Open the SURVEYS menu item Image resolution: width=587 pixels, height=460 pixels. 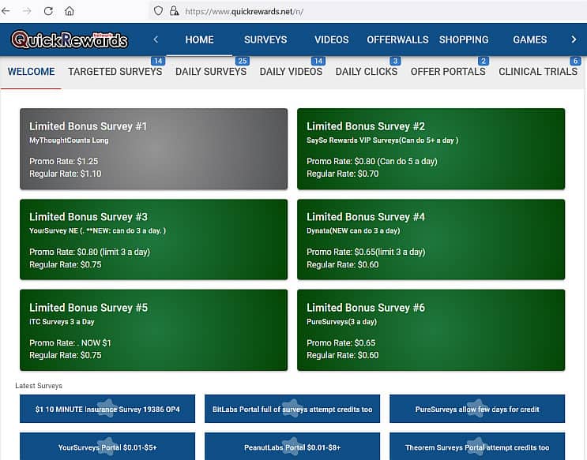pos(265,39)
